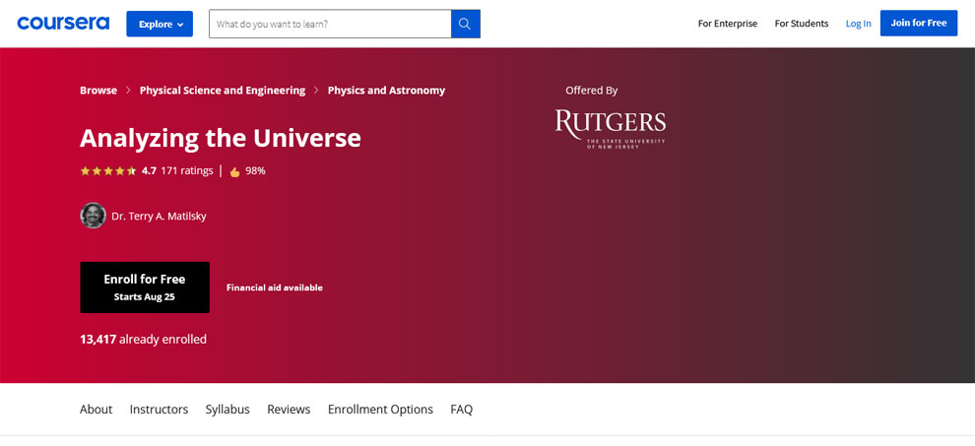Switch to the Enrollment Options tab
This screenshot has width=975, height=446.
click(380, 410)
